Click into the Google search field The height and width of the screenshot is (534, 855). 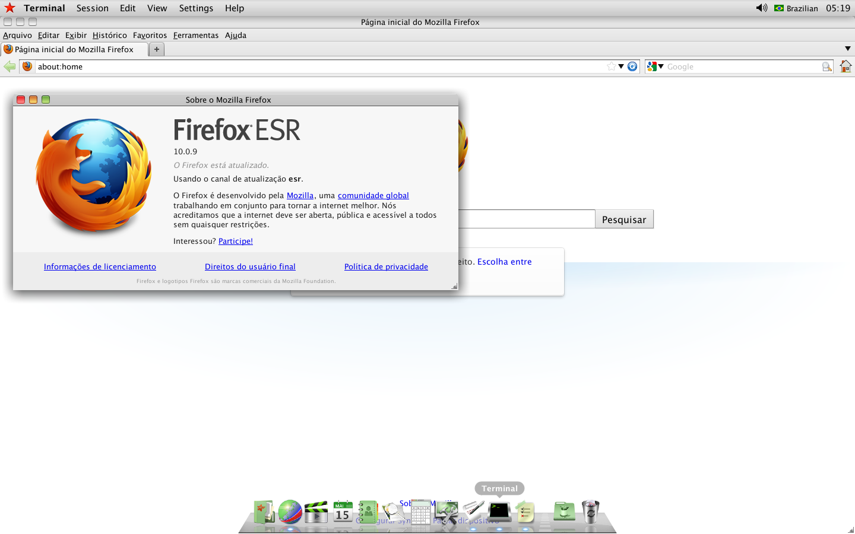pyautogui.click(x=743, y=66)
